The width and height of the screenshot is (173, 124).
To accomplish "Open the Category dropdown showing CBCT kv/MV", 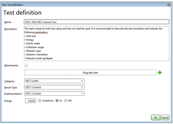I will click(x=54, y=81).
